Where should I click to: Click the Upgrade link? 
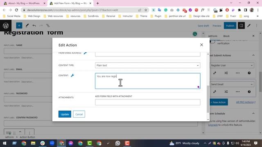pyautogui.click(x=213, y=125)
